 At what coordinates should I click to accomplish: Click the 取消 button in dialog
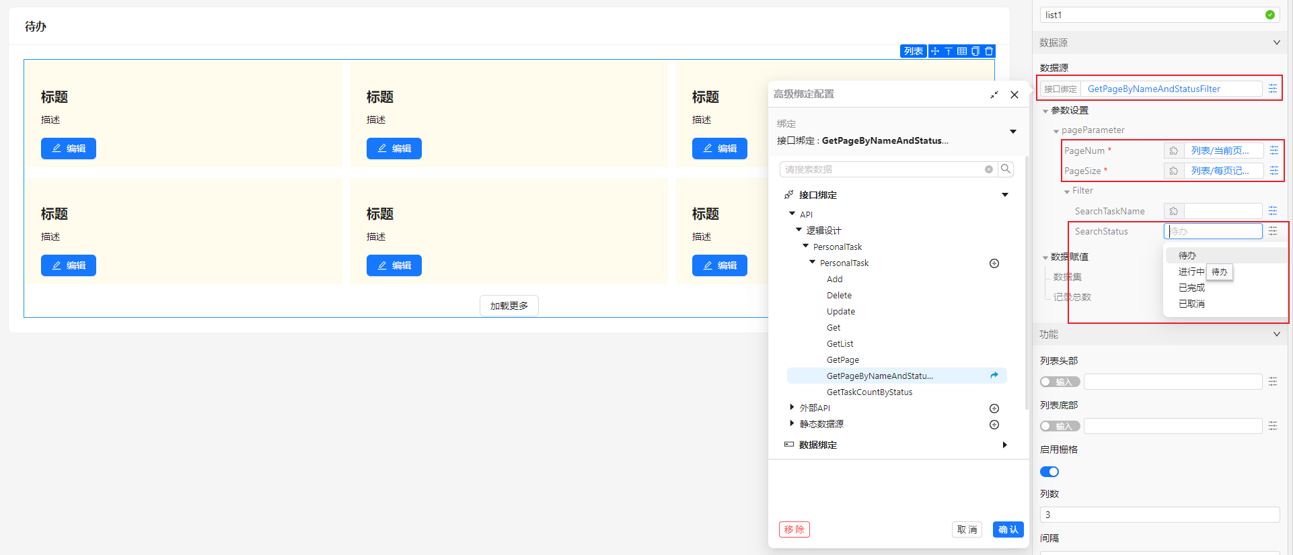(967, 529)
